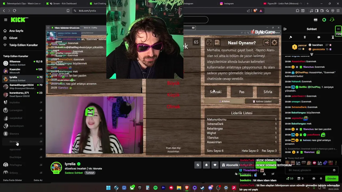Screen dimensions: 342x192
Task: Open offline channel toybaba
Action: 23,102
